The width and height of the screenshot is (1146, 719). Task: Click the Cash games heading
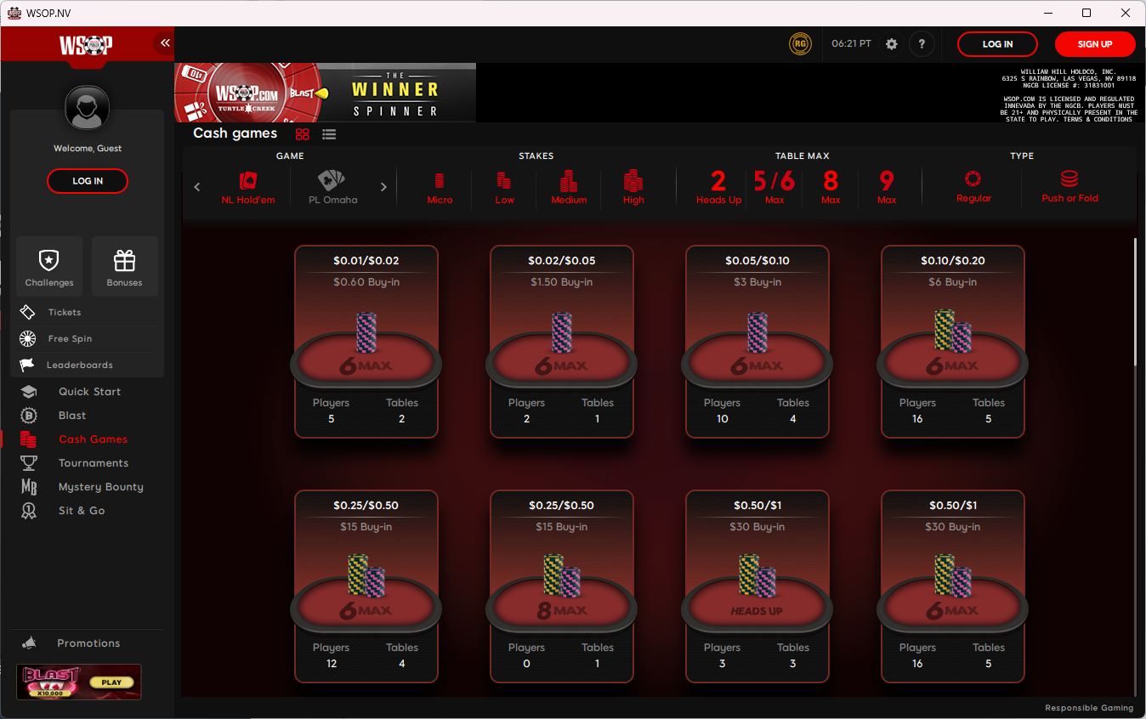pyautogui.click(x=235, y=133)
